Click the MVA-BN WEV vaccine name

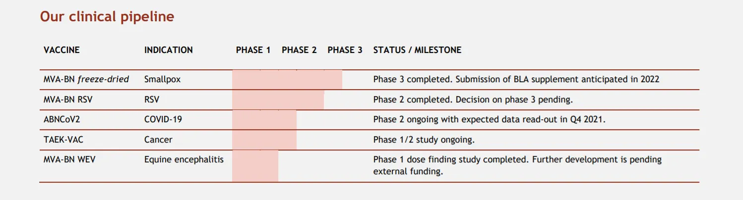point(69,160)
